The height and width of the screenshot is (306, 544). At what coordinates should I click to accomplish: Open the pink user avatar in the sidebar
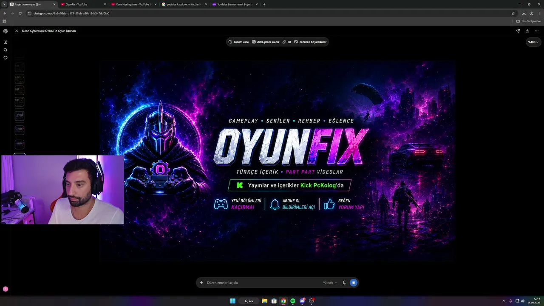[x=6, y=289]
